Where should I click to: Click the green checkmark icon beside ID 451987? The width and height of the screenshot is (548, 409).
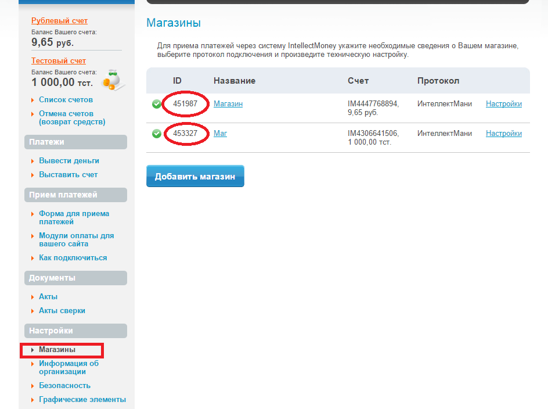tap(157, 104)
